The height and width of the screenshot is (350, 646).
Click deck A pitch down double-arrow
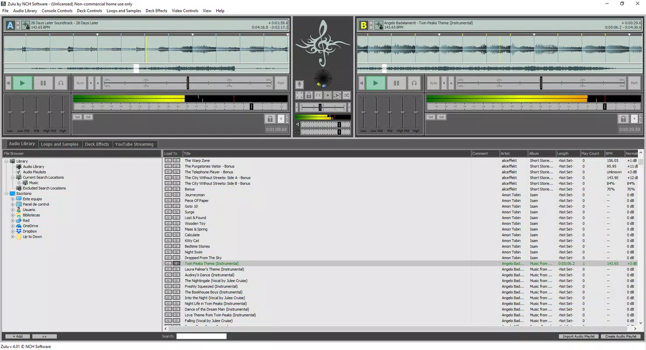click(91, 83)
